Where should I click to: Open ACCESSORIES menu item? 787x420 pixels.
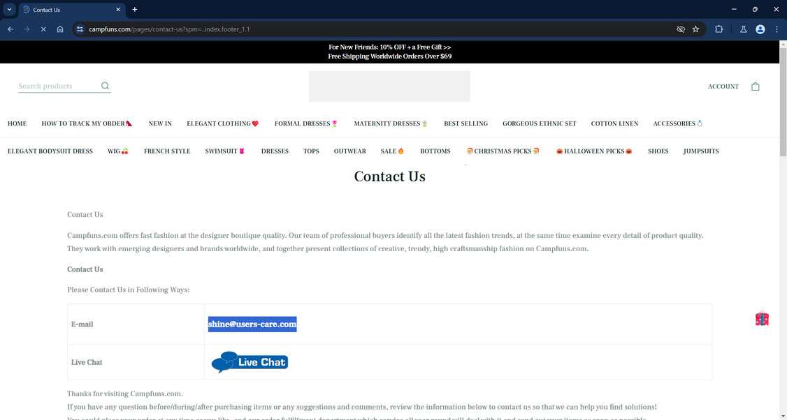pyautogui.click(x=677, y=123)
